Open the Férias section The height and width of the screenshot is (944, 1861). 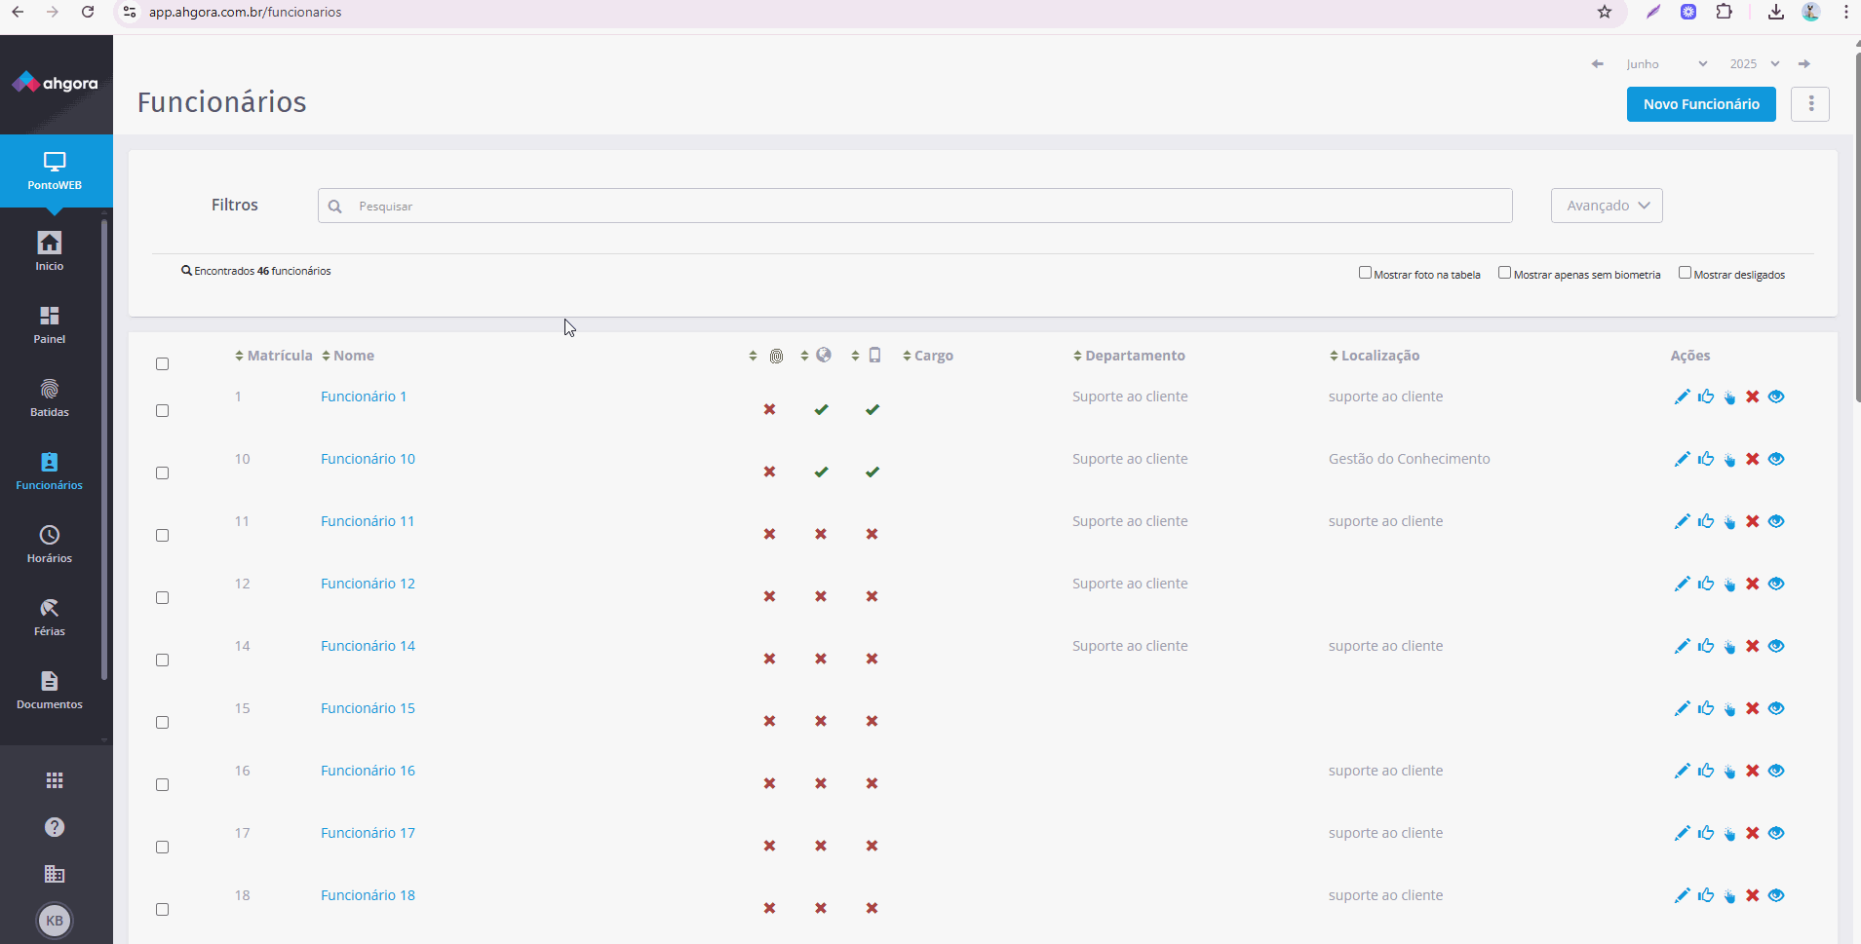[x=50, y=617]
